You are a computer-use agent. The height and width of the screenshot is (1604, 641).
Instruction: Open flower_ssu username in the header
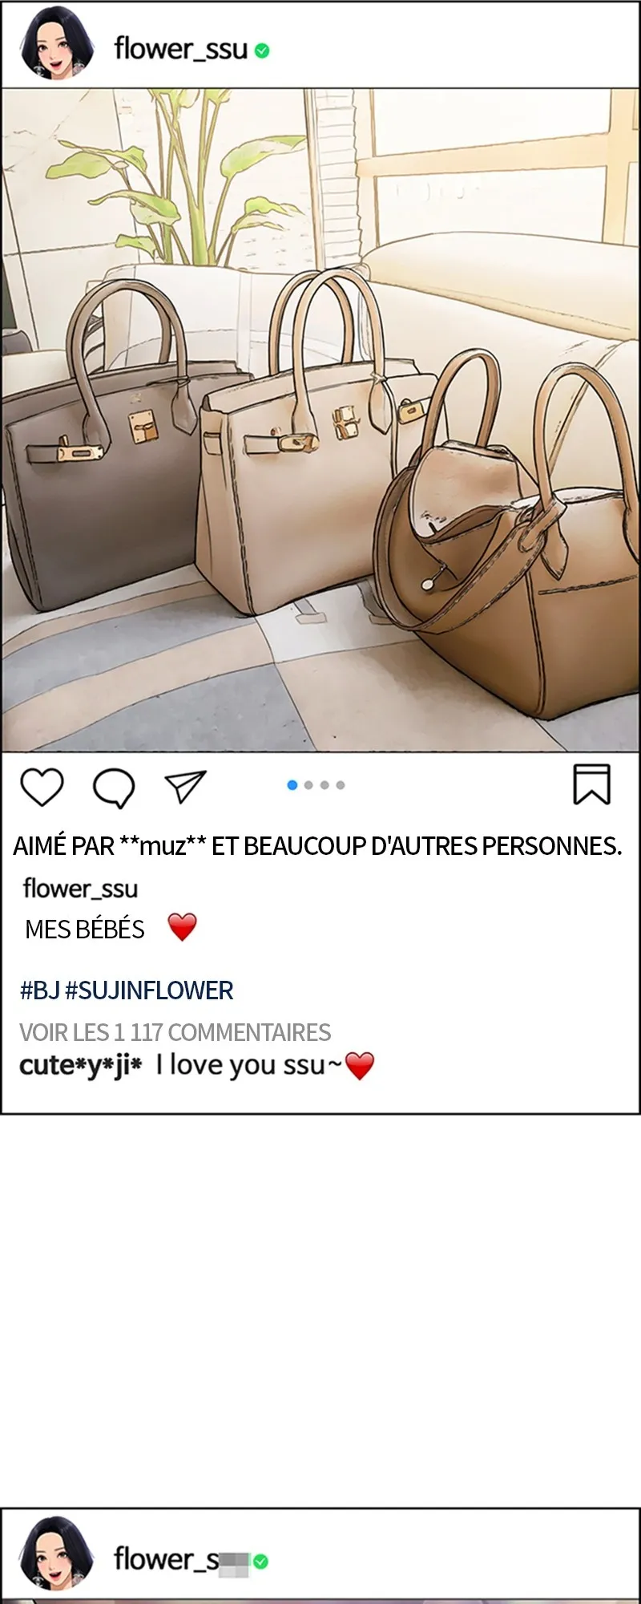pos(181,49)
